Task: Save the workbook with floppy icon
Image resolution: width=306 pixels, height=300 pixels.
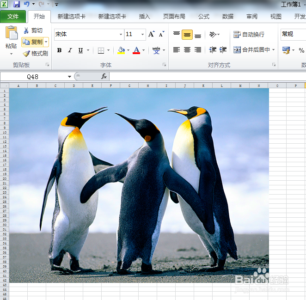Action: point(17,4)
